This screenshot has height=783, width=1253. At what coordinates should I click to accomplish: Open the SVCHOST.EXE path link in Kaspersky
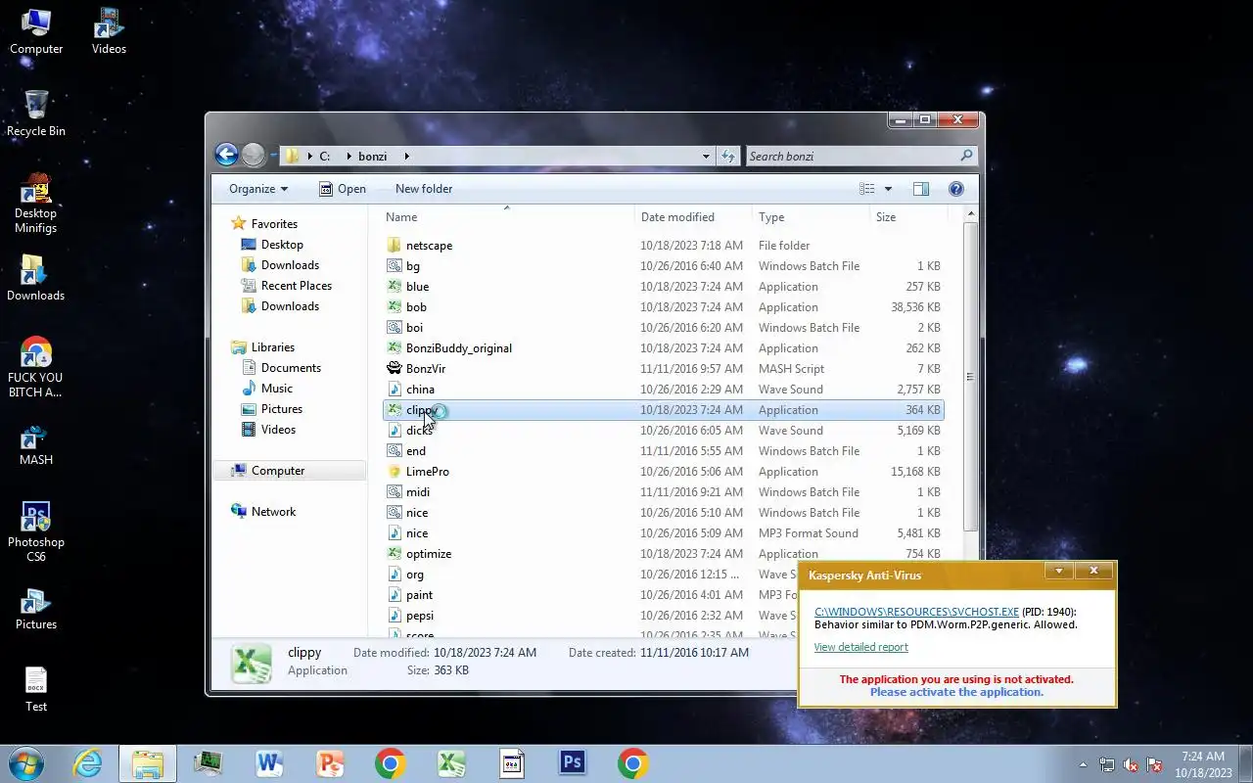(916, 612)
